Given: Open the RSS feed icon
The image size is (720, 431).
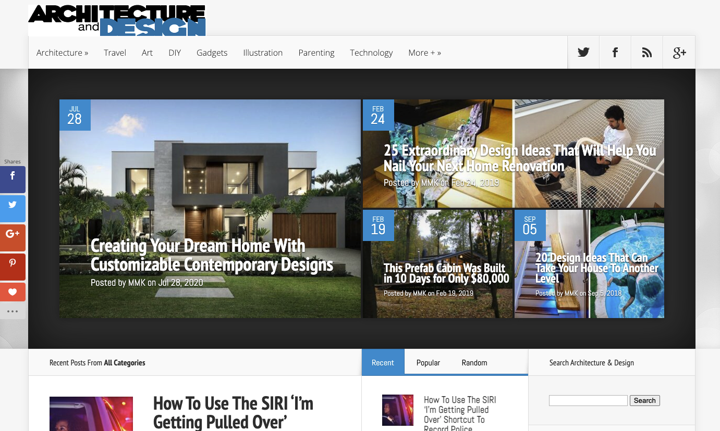Looking at the screenshot, I should (646, 52).
